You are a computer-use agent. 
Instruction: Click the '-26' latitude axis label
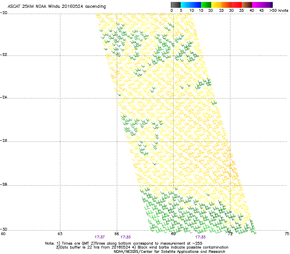(x=4, y=141)
